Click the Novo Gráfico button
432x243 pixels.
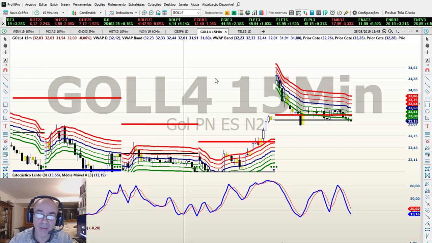click(16, 13)
